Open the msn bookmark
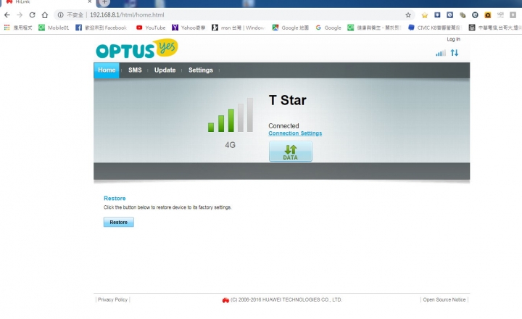522x319 pixels. pyautogui.click(x=239, y=28)
